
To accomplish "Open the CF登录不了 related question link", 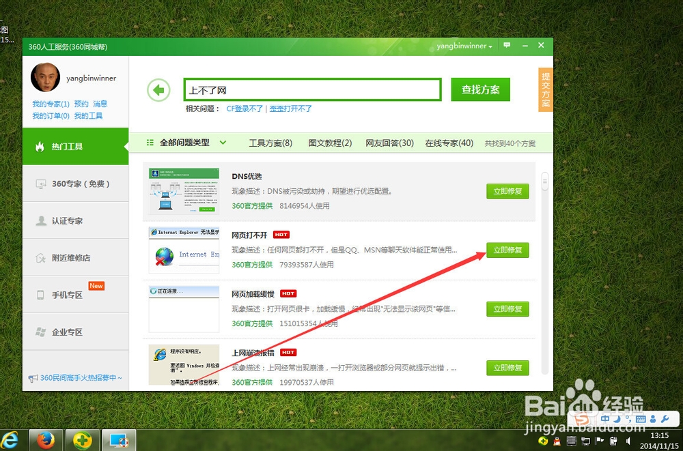I will [x=245, y=109].
